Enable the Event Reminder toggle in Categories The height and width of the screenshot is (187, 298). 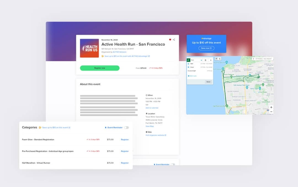click(126, 127)
